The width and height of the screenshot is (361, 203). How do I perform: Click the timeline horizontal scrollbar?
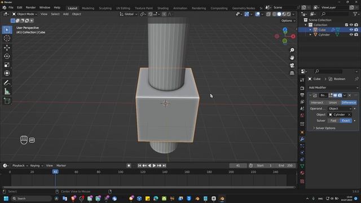click(x=148, y=187)
